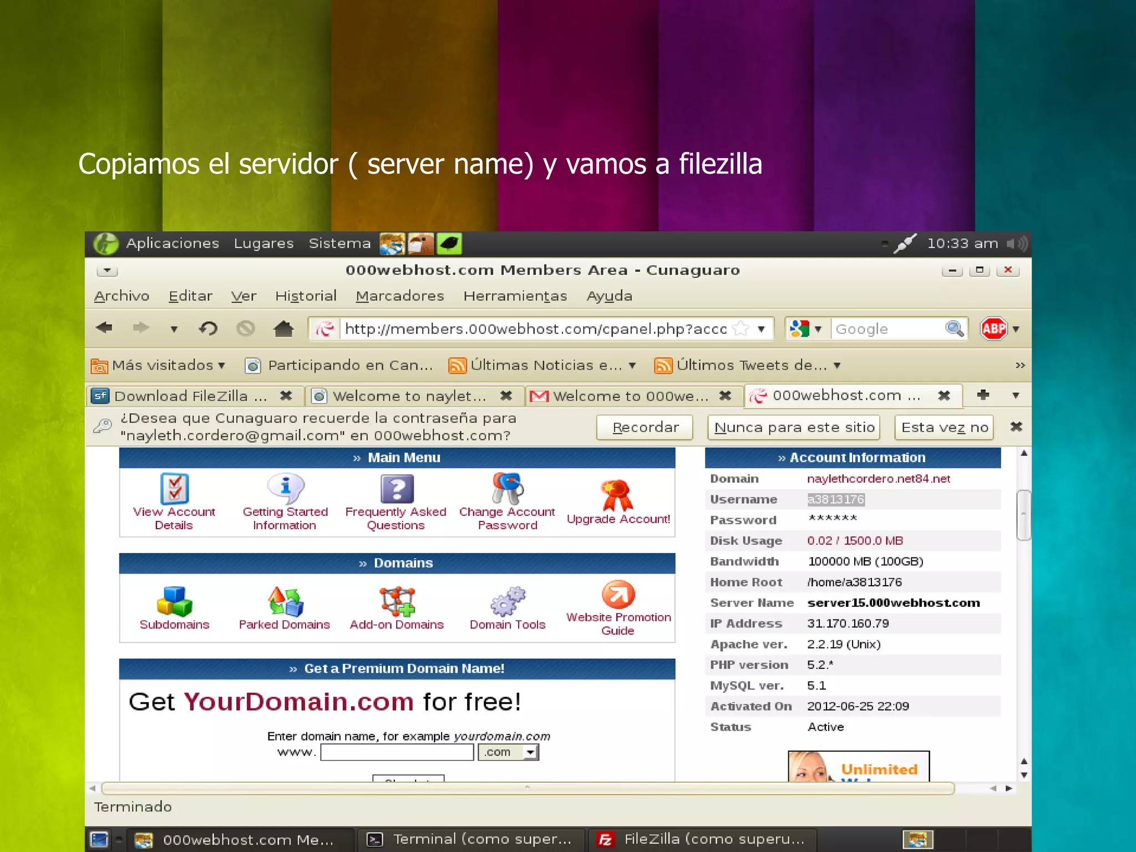The height and width of the screenshot is (852, 1136).
Task: Expand the Últimos Tweets feed bookmark
Action: [748, 365]
